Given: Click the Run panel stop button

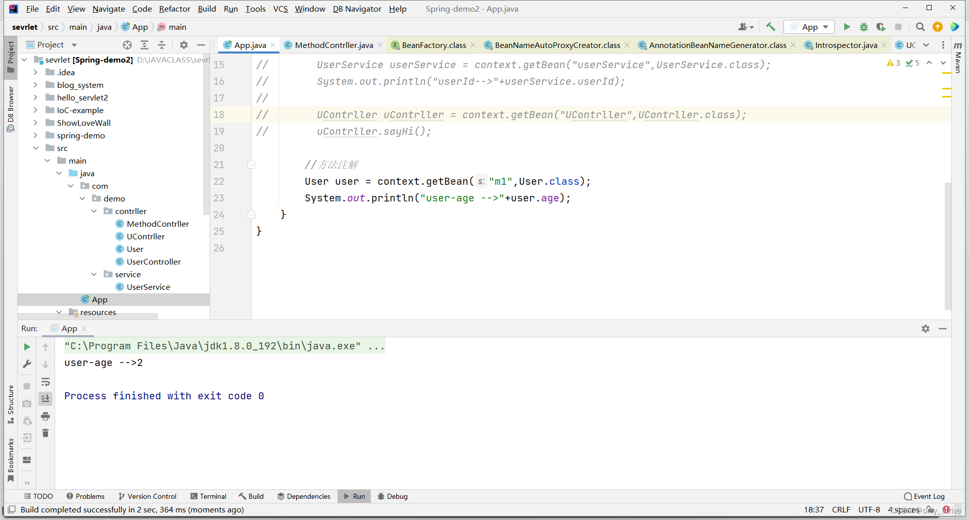Looking at the screenshot, I should 27,386.
